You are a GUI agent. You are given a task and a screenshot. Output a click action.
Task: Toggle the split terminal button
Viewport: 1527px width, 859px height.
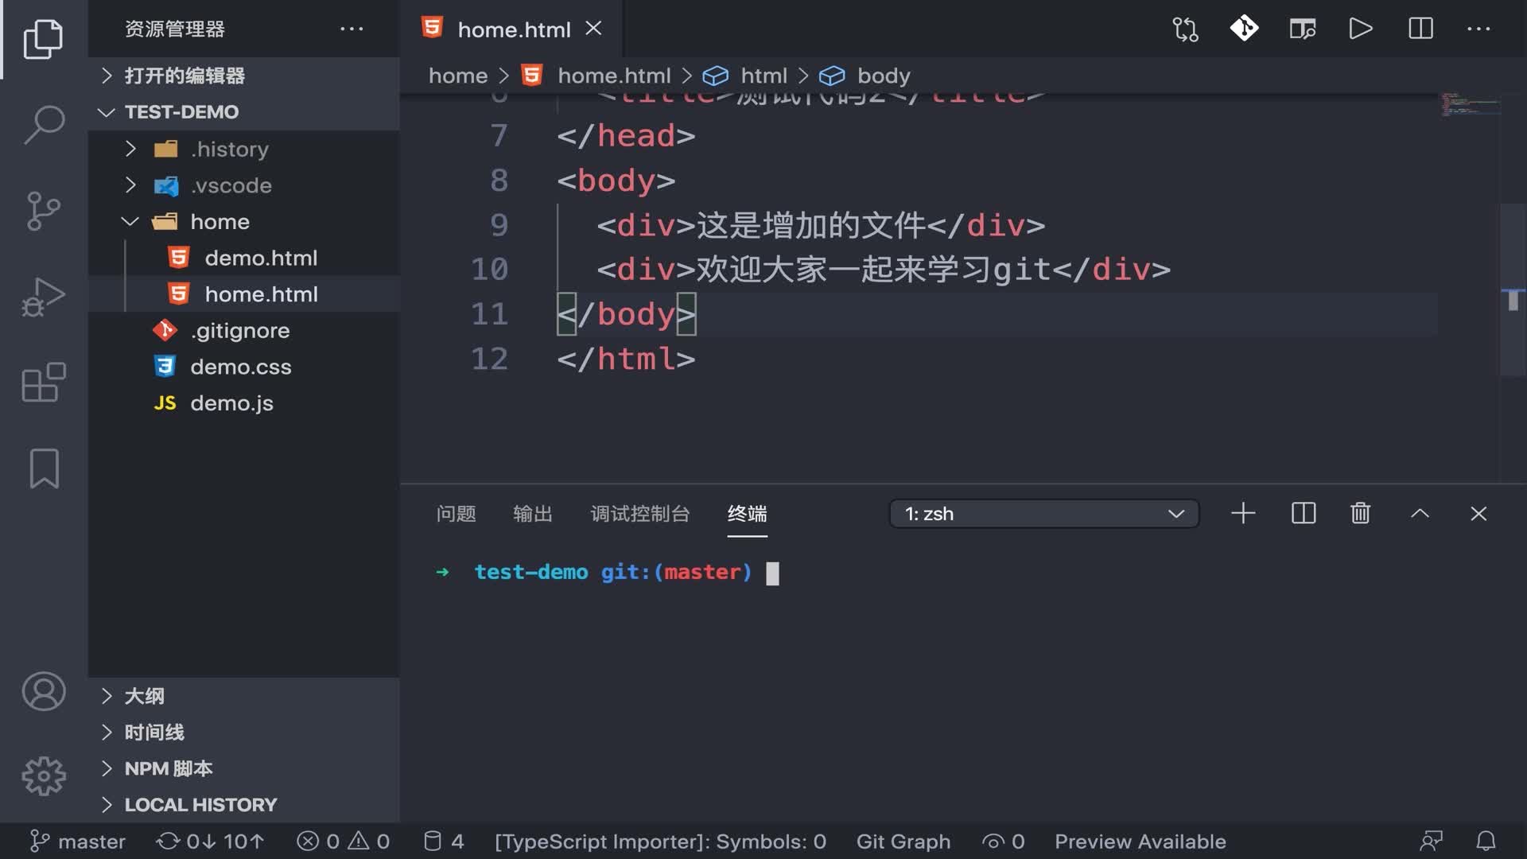pyautogui.click(x=1304, y=514)
